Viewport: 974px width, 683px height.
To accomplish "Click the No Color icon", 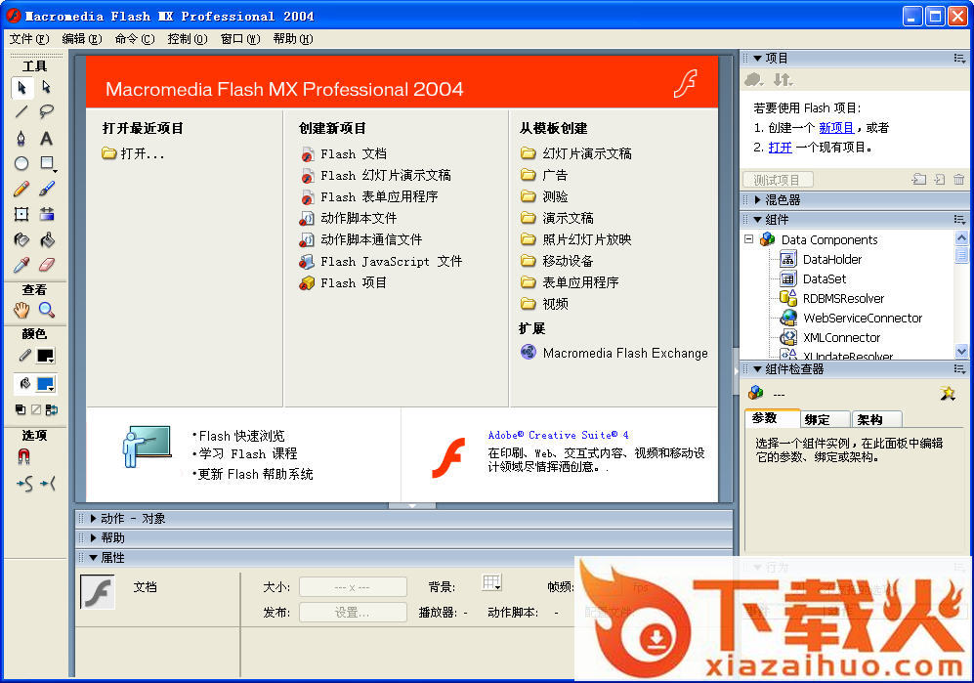I will [36, 409].
